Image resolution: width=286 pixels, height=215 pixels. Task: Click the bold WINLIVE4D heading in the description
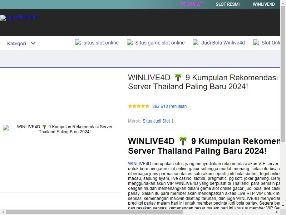tap(204, 146)
